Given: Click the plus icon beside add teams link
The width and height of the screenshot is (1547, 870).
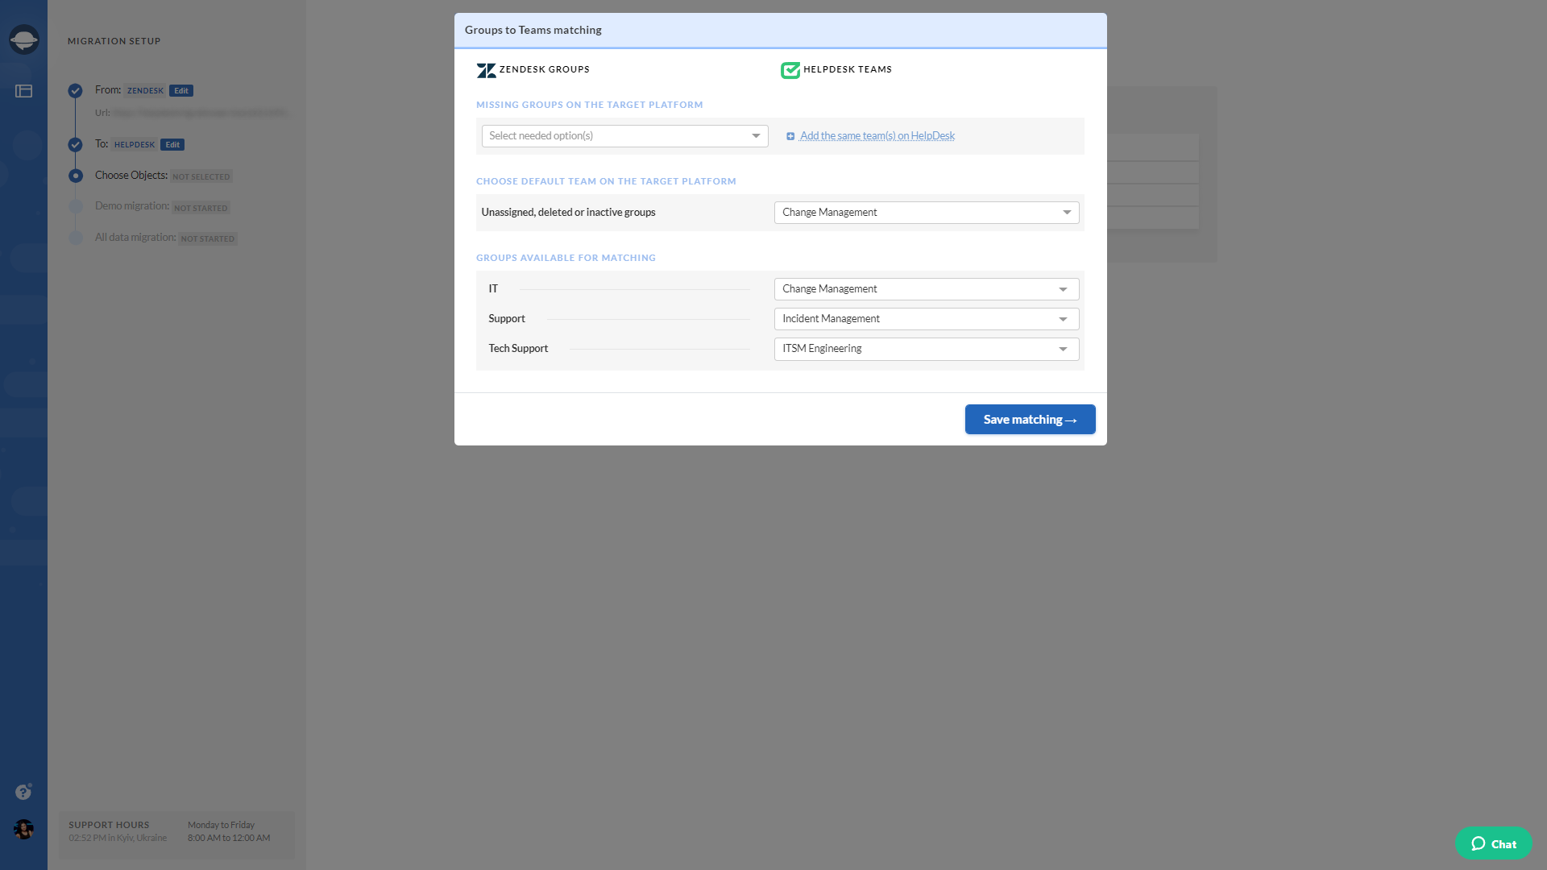Looking at the screenshot, I should point(790,135).
